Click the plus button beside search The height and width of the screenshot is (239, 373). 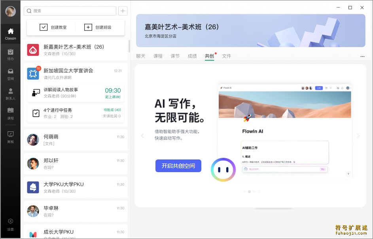(123, 11)
